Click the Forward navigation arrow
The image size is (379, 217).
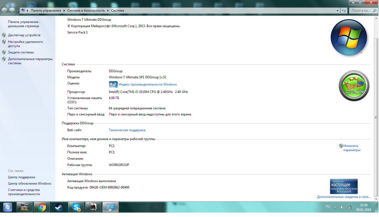[x=12, y=11]
